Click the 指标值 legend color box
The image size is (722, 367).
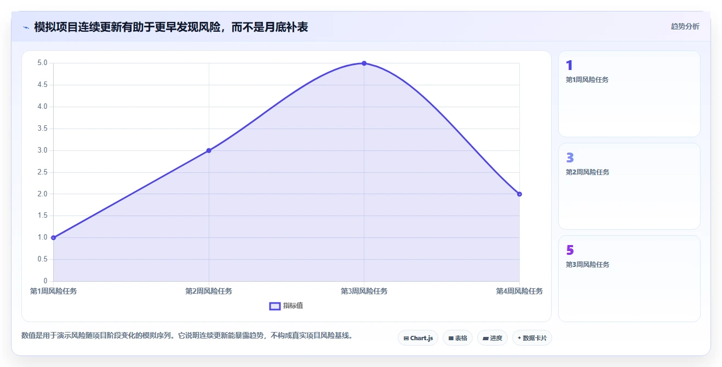click(275, 306)
